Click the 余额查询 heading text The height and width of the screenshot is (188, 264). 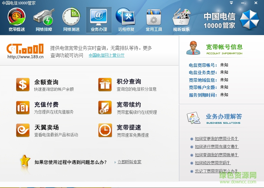click(46, 82)
